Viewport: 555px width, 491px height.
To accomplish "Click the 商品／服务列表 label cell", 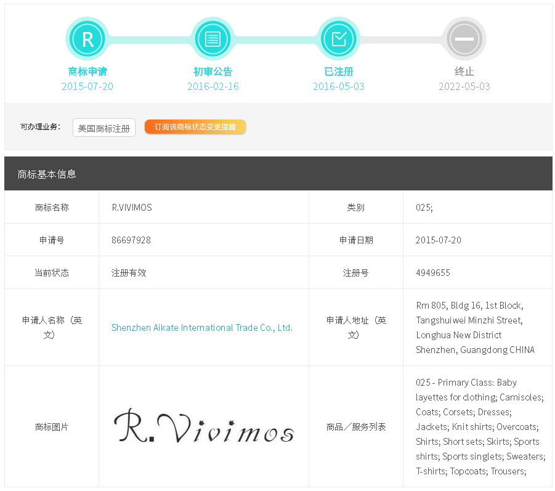I will (x=355, y=427).
